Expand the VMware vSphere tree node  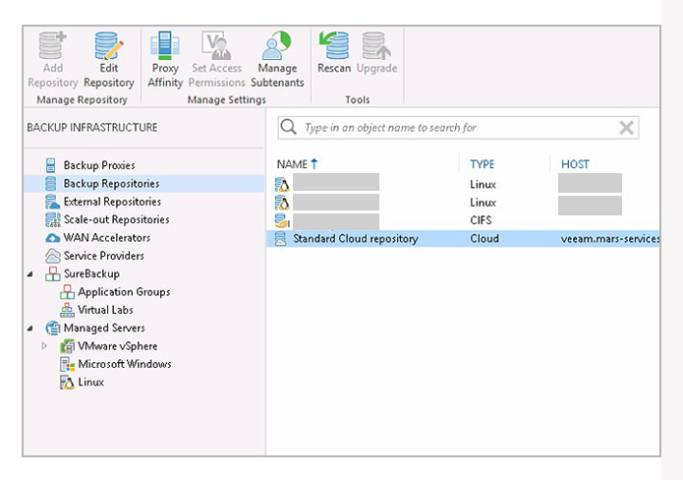pos(44,346)
